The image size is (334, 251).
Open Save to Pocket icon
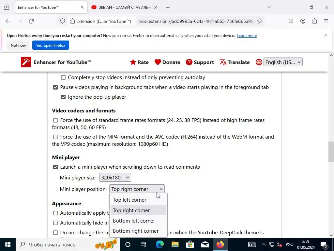click(x=291, y=21)
